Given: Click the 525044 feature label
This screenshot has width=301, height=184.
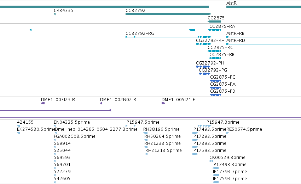Looking at the screenshot, I should coord(62,151).
